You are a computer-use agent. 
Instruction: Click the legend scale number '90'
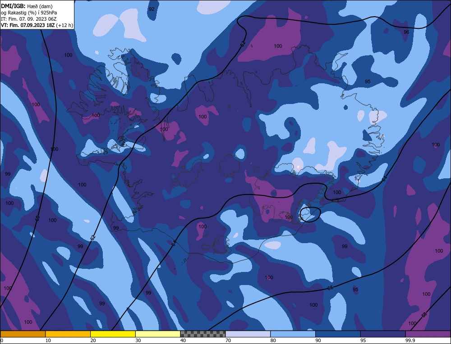pos(318,340)
